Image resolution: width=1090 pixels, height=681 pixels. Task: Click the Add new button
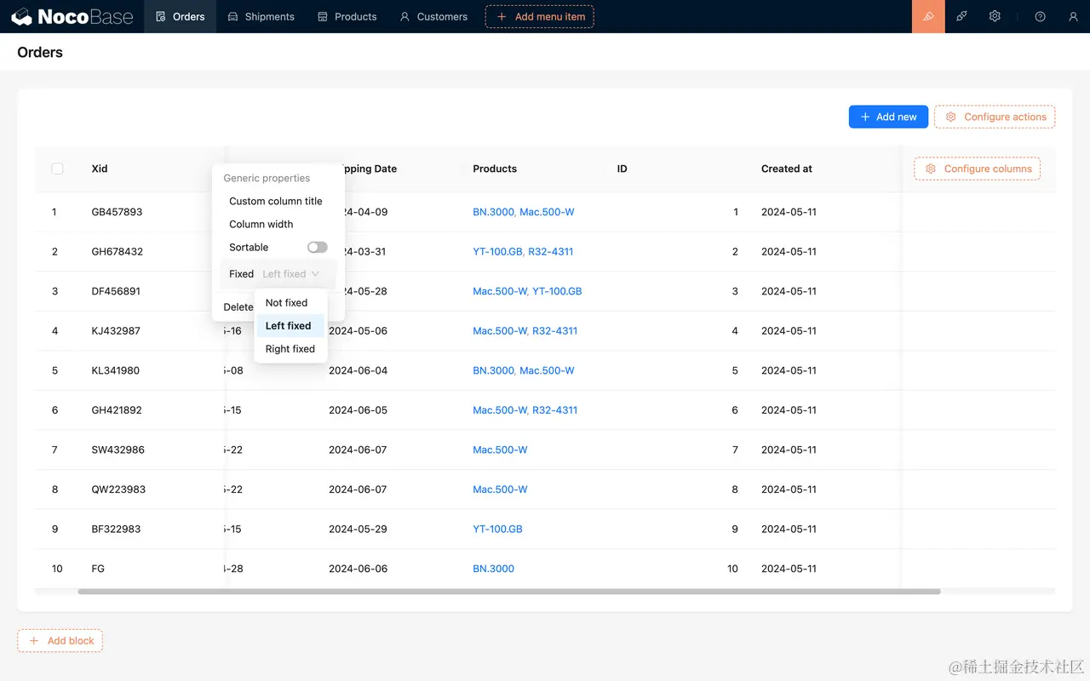point(888,117)
